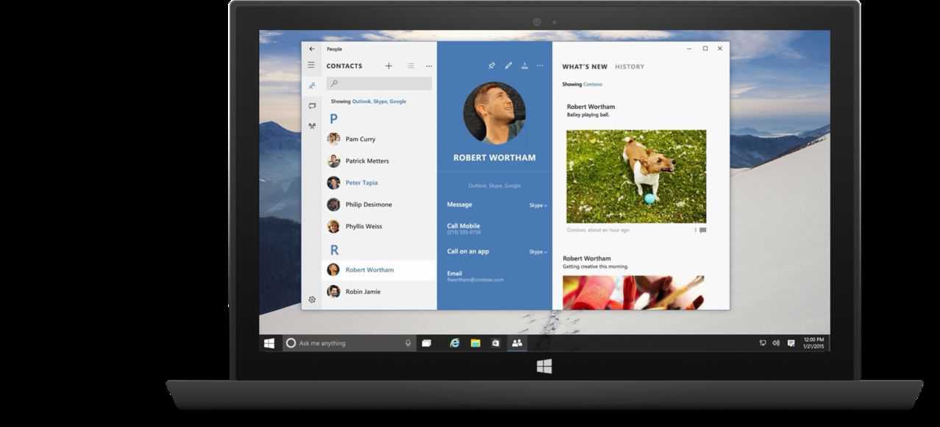This screenshot has height=427, width=940.
Task: Expand the Message Skype dropdown
Action: pos(538,205)
